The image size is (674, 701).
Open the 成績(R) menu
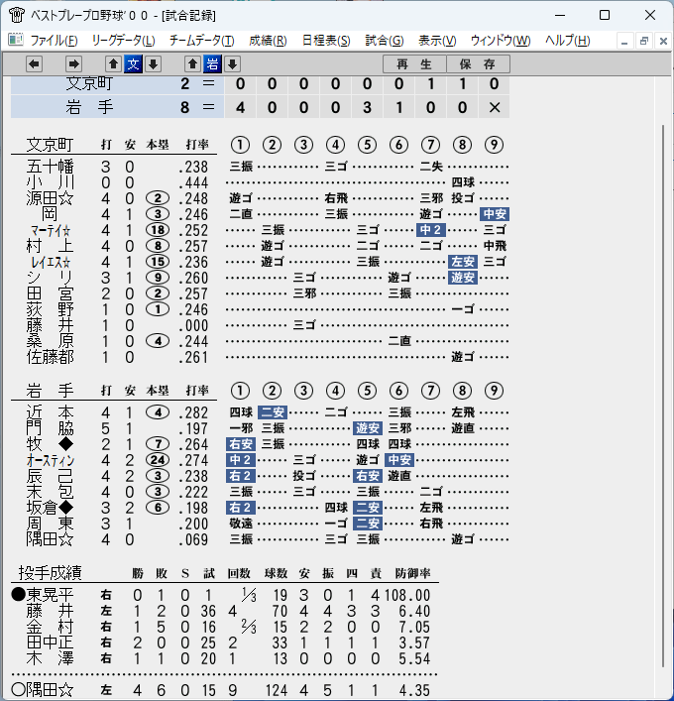(x=268, y=41)
